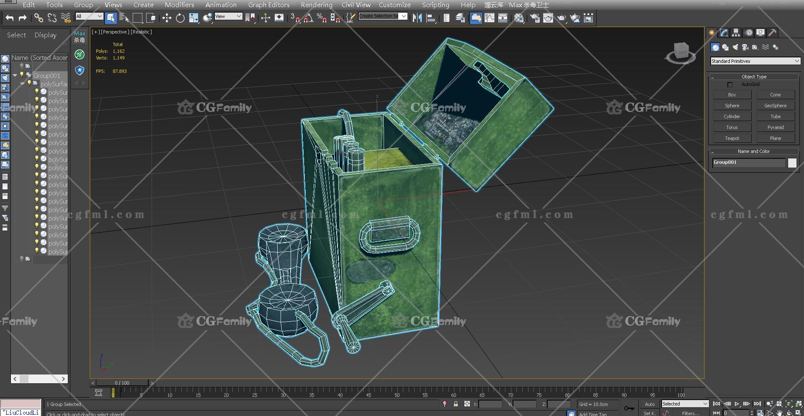The height and width of the screenshot is (416, 804).
Task: Click the Rectangular Selection Region icon
Action: pyautogui.click(x=137, y=18)
